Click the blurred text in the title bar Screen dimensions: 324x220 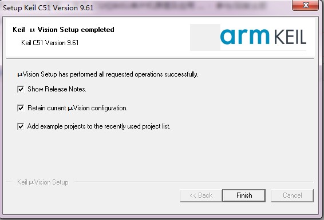pyautogui.click(x=182, y=6)
